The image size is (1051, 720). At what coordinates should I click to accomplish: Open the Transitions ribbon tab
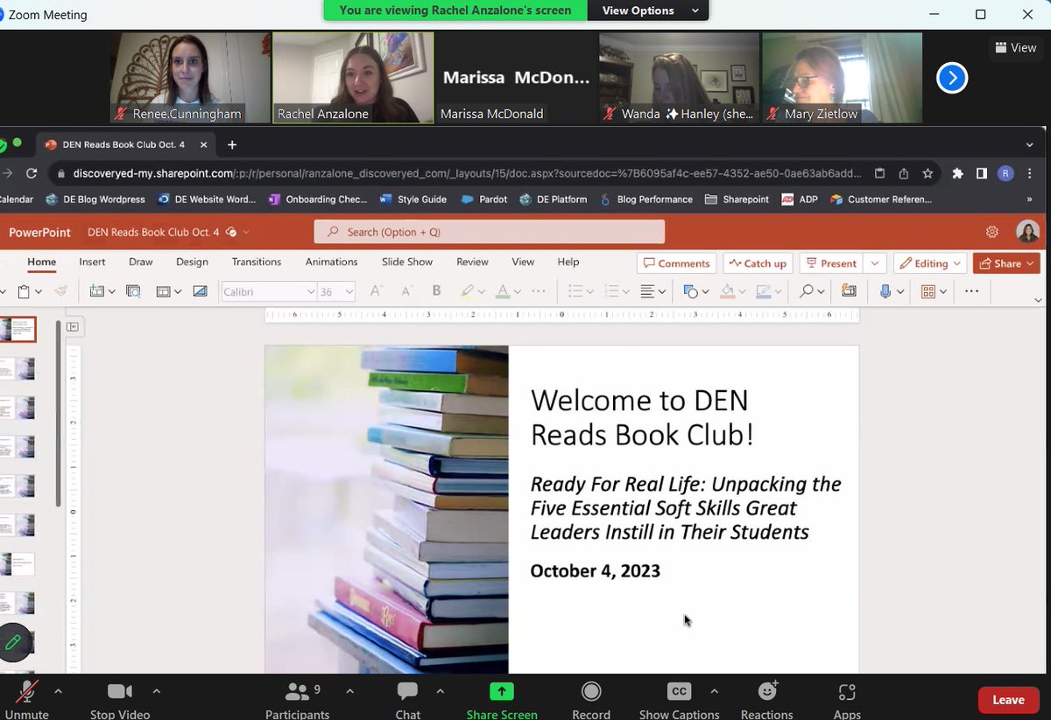[x=257, y=262]
